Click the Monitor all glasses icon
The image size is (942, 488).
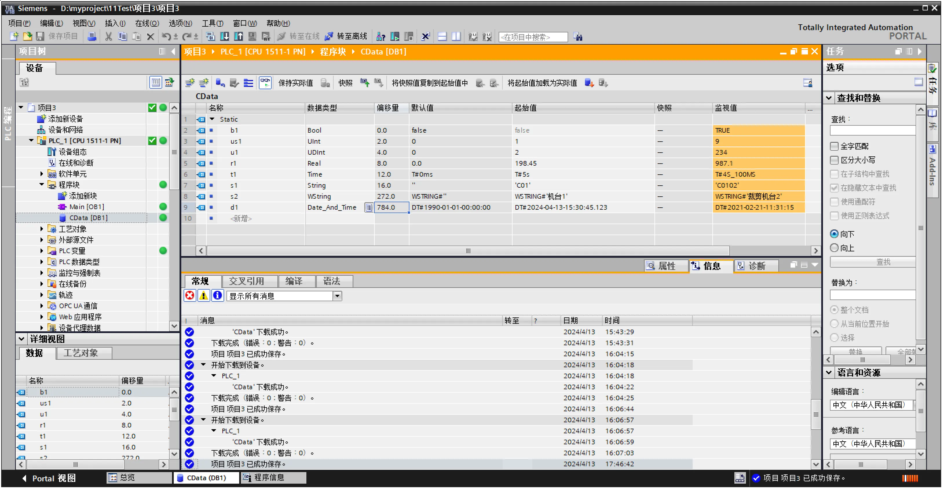[x=265, y=83]
